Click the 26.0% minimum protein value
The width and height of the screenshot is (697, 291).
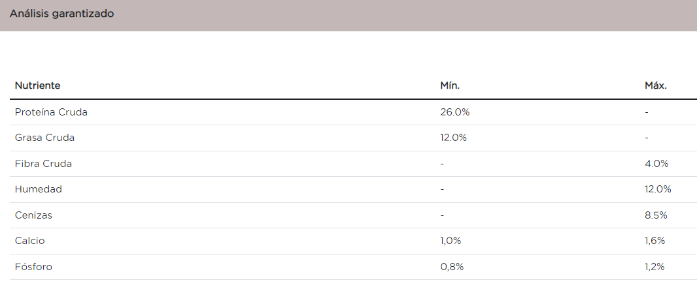point(455,112)
